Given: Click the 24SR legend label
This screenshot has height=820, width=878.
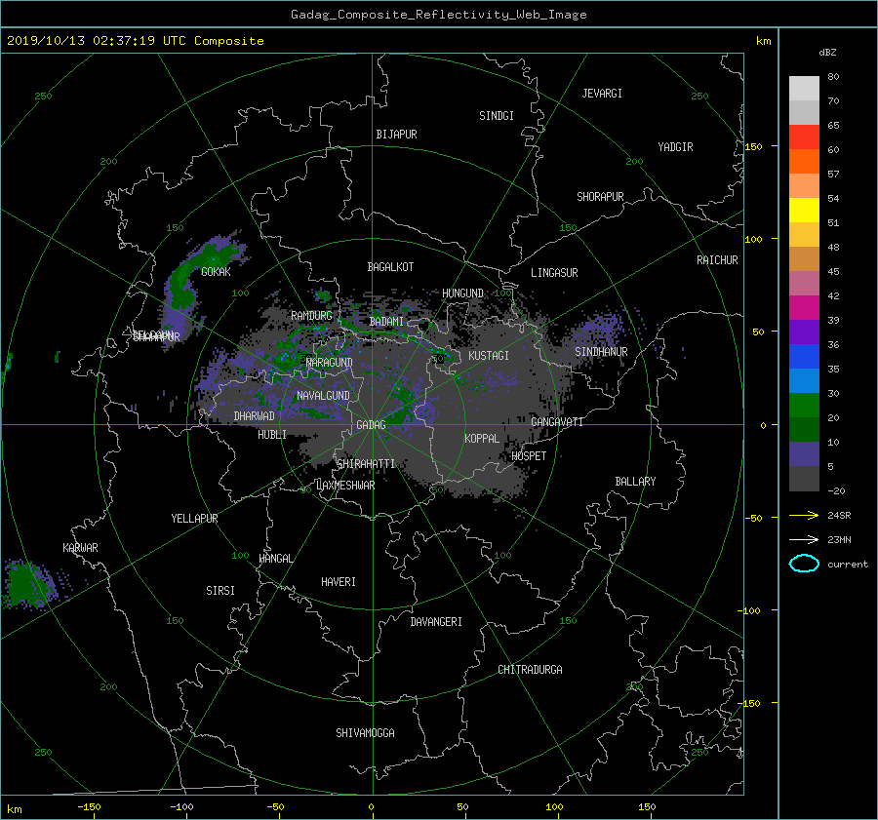Looking at the screenshot, I should tap(839, 515).
